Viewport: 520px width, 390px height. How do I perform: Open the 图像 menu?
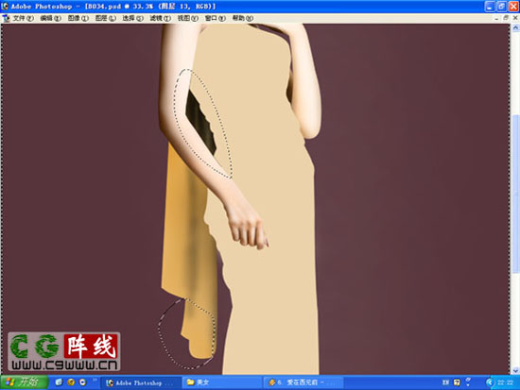tap(78, 18)
